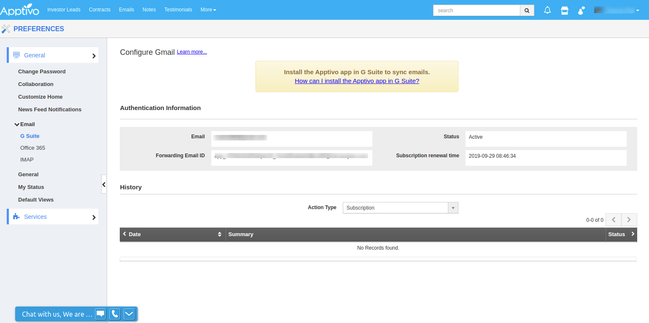This screenshot has height=323, width=649.
Task: Click the Forwarding Email ID field
Action: click(292, 158)
